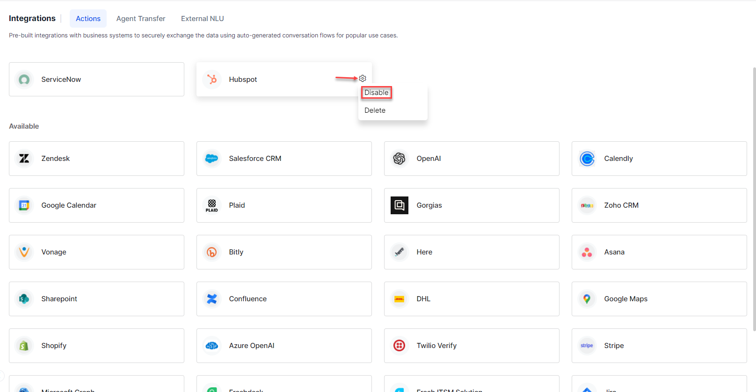This screenshot has height=392, width=756.
Task: Click the Confluence label text
Action: pyautogui.click(x=247, y=299)
